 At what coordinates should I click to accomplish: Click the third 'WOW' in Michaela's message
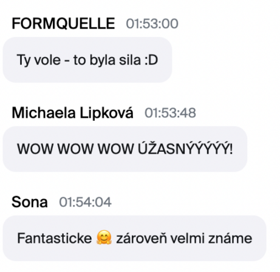(x=115, y=149)
